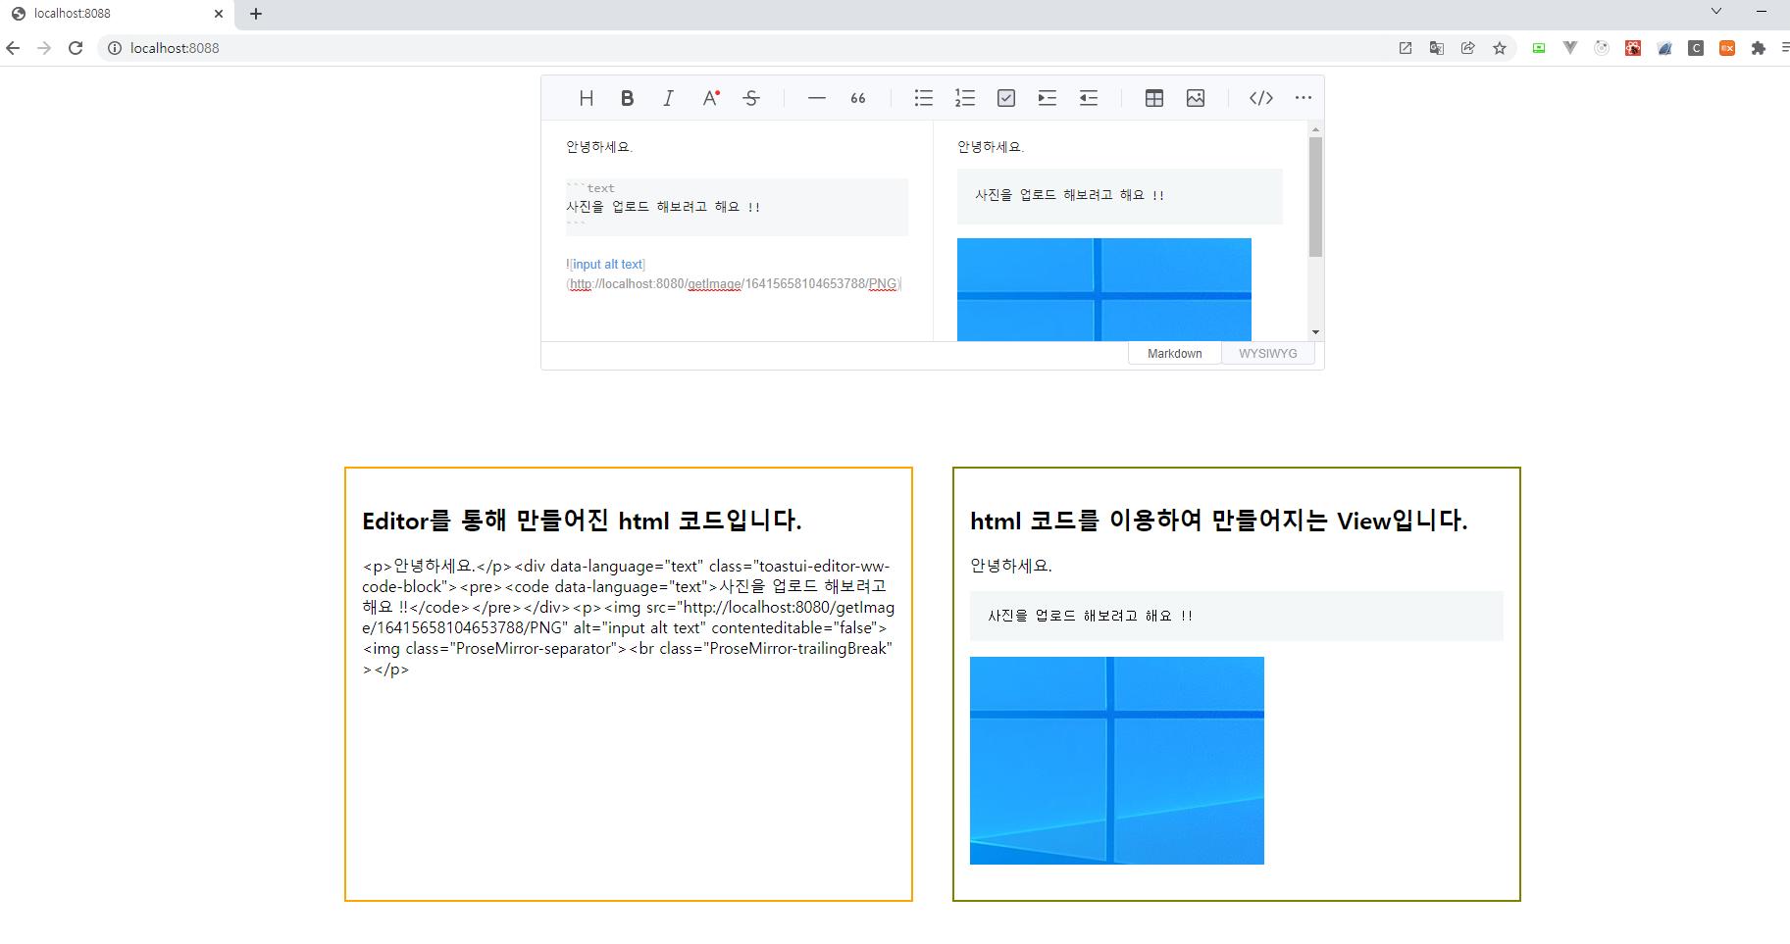
Task: Insert a horizontal line
Action: coord(817,98)
